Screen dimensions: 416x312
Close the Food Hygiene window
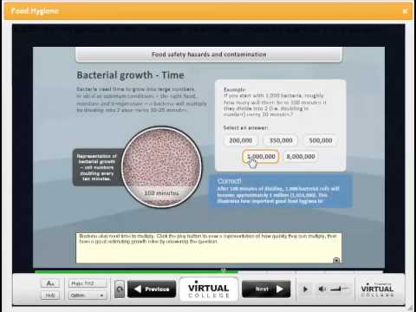(x=405, y=11)
